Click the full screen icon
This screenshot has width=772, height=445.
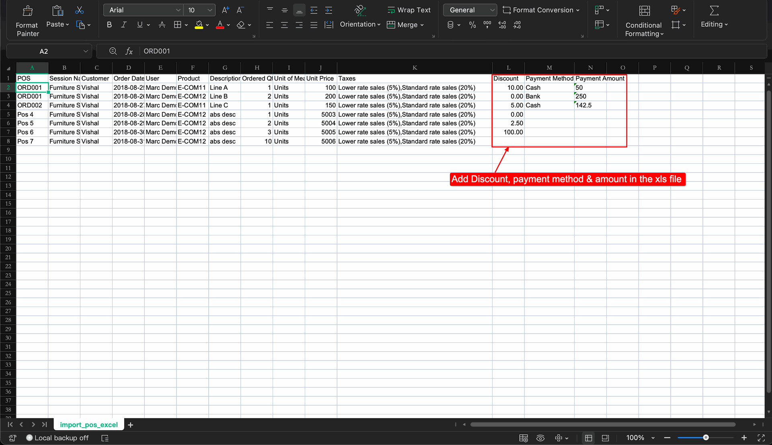tap(761, 438)
